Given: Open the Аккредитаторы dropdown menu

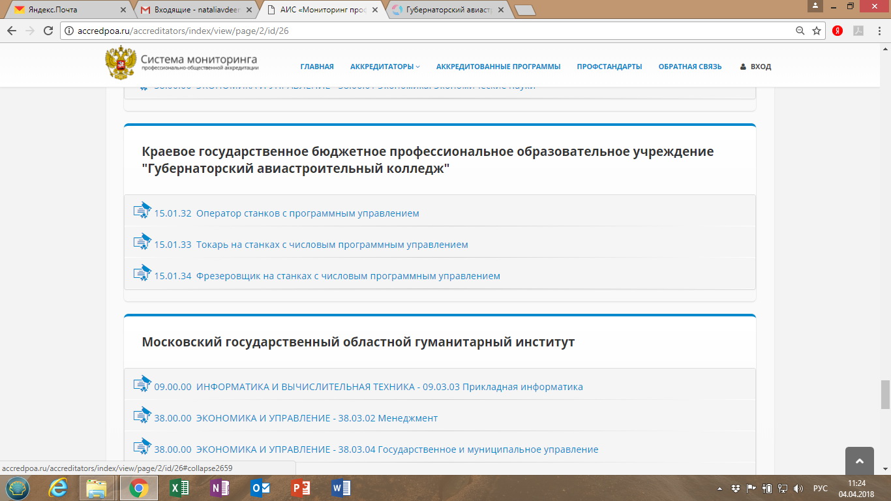Looking at the screenshot, I should [385, 67].
